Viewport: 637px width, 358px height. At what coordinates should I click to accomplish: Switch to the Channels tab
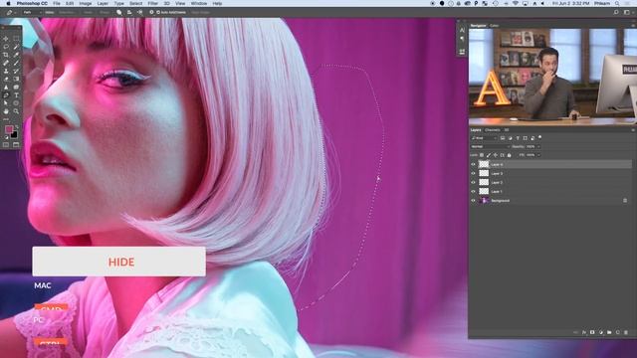(x=492, y=130)
